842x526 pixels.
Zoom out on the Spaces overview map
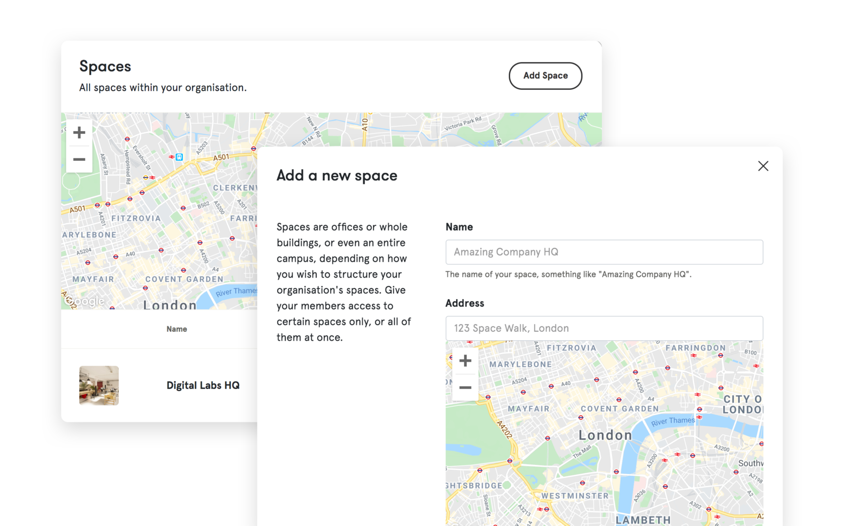79,160
